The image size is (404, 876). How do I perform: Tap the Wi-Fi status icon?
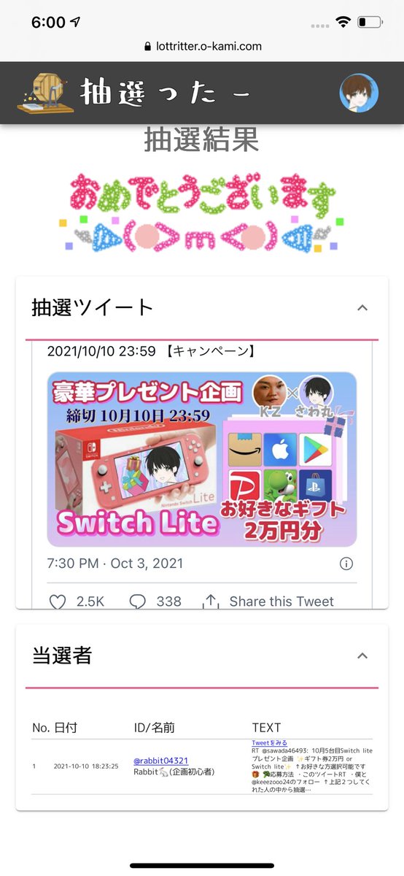point(343,23)
